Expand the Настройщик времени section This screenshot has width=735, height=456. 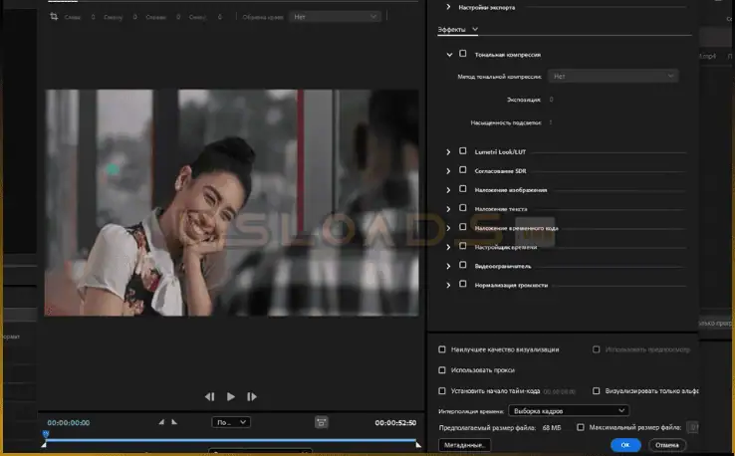point(448,247)
